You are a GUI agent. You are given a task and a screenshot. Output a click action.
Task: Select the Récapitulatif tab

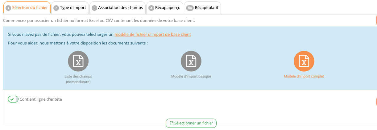206,8
